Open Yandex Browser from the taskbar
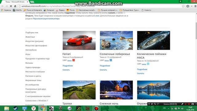 coord(34,108)
